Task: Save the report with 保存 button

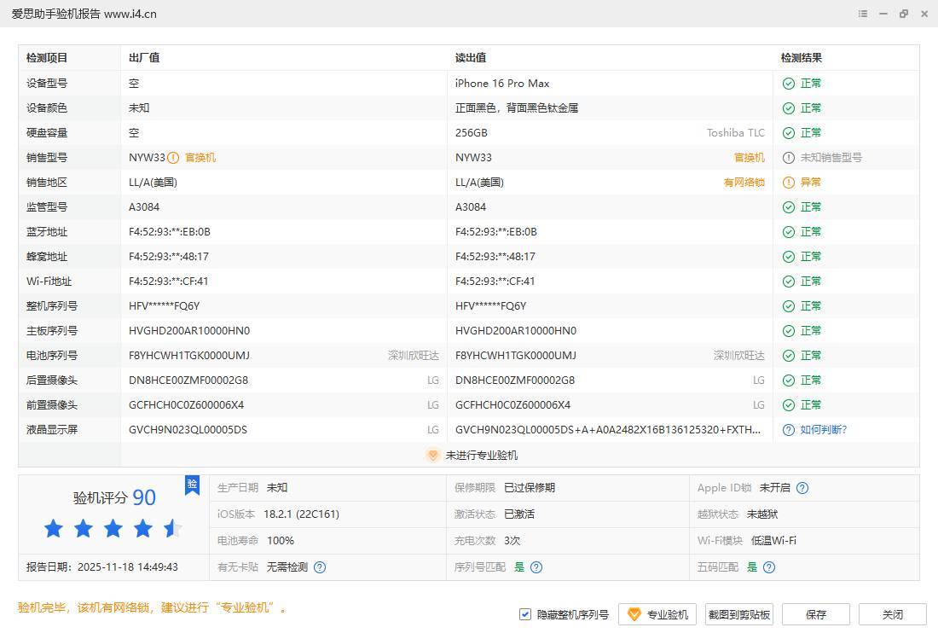Action: 815,614
